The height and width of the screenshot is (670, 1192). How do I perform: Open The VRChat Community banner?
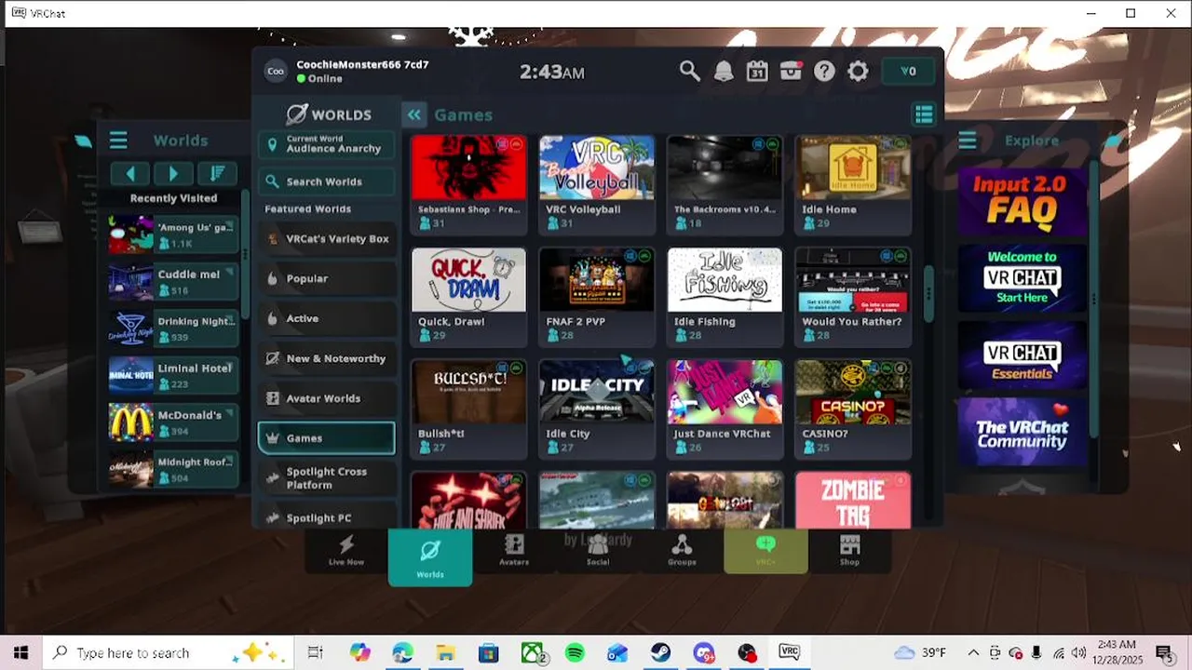click(x=1022, y=432)
